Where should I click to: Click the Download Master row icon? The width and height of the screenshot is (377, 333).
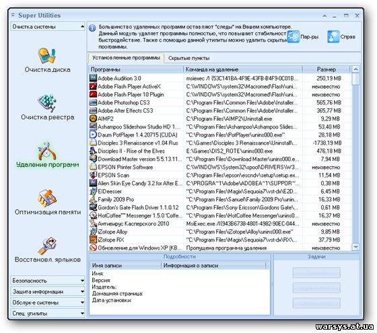(93, 159)
